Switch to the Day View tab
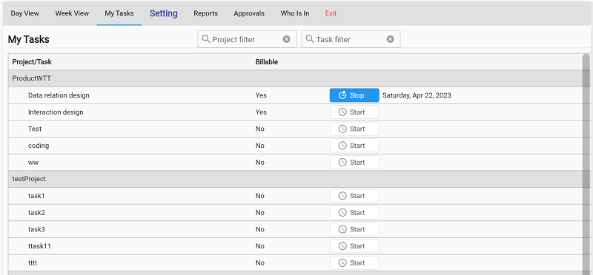The width and height of the screenshot is (593, 275). point(25,13)
